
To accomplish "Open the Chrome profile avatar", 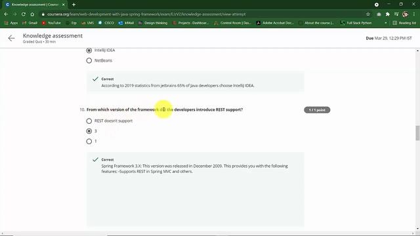I will 406,14.
